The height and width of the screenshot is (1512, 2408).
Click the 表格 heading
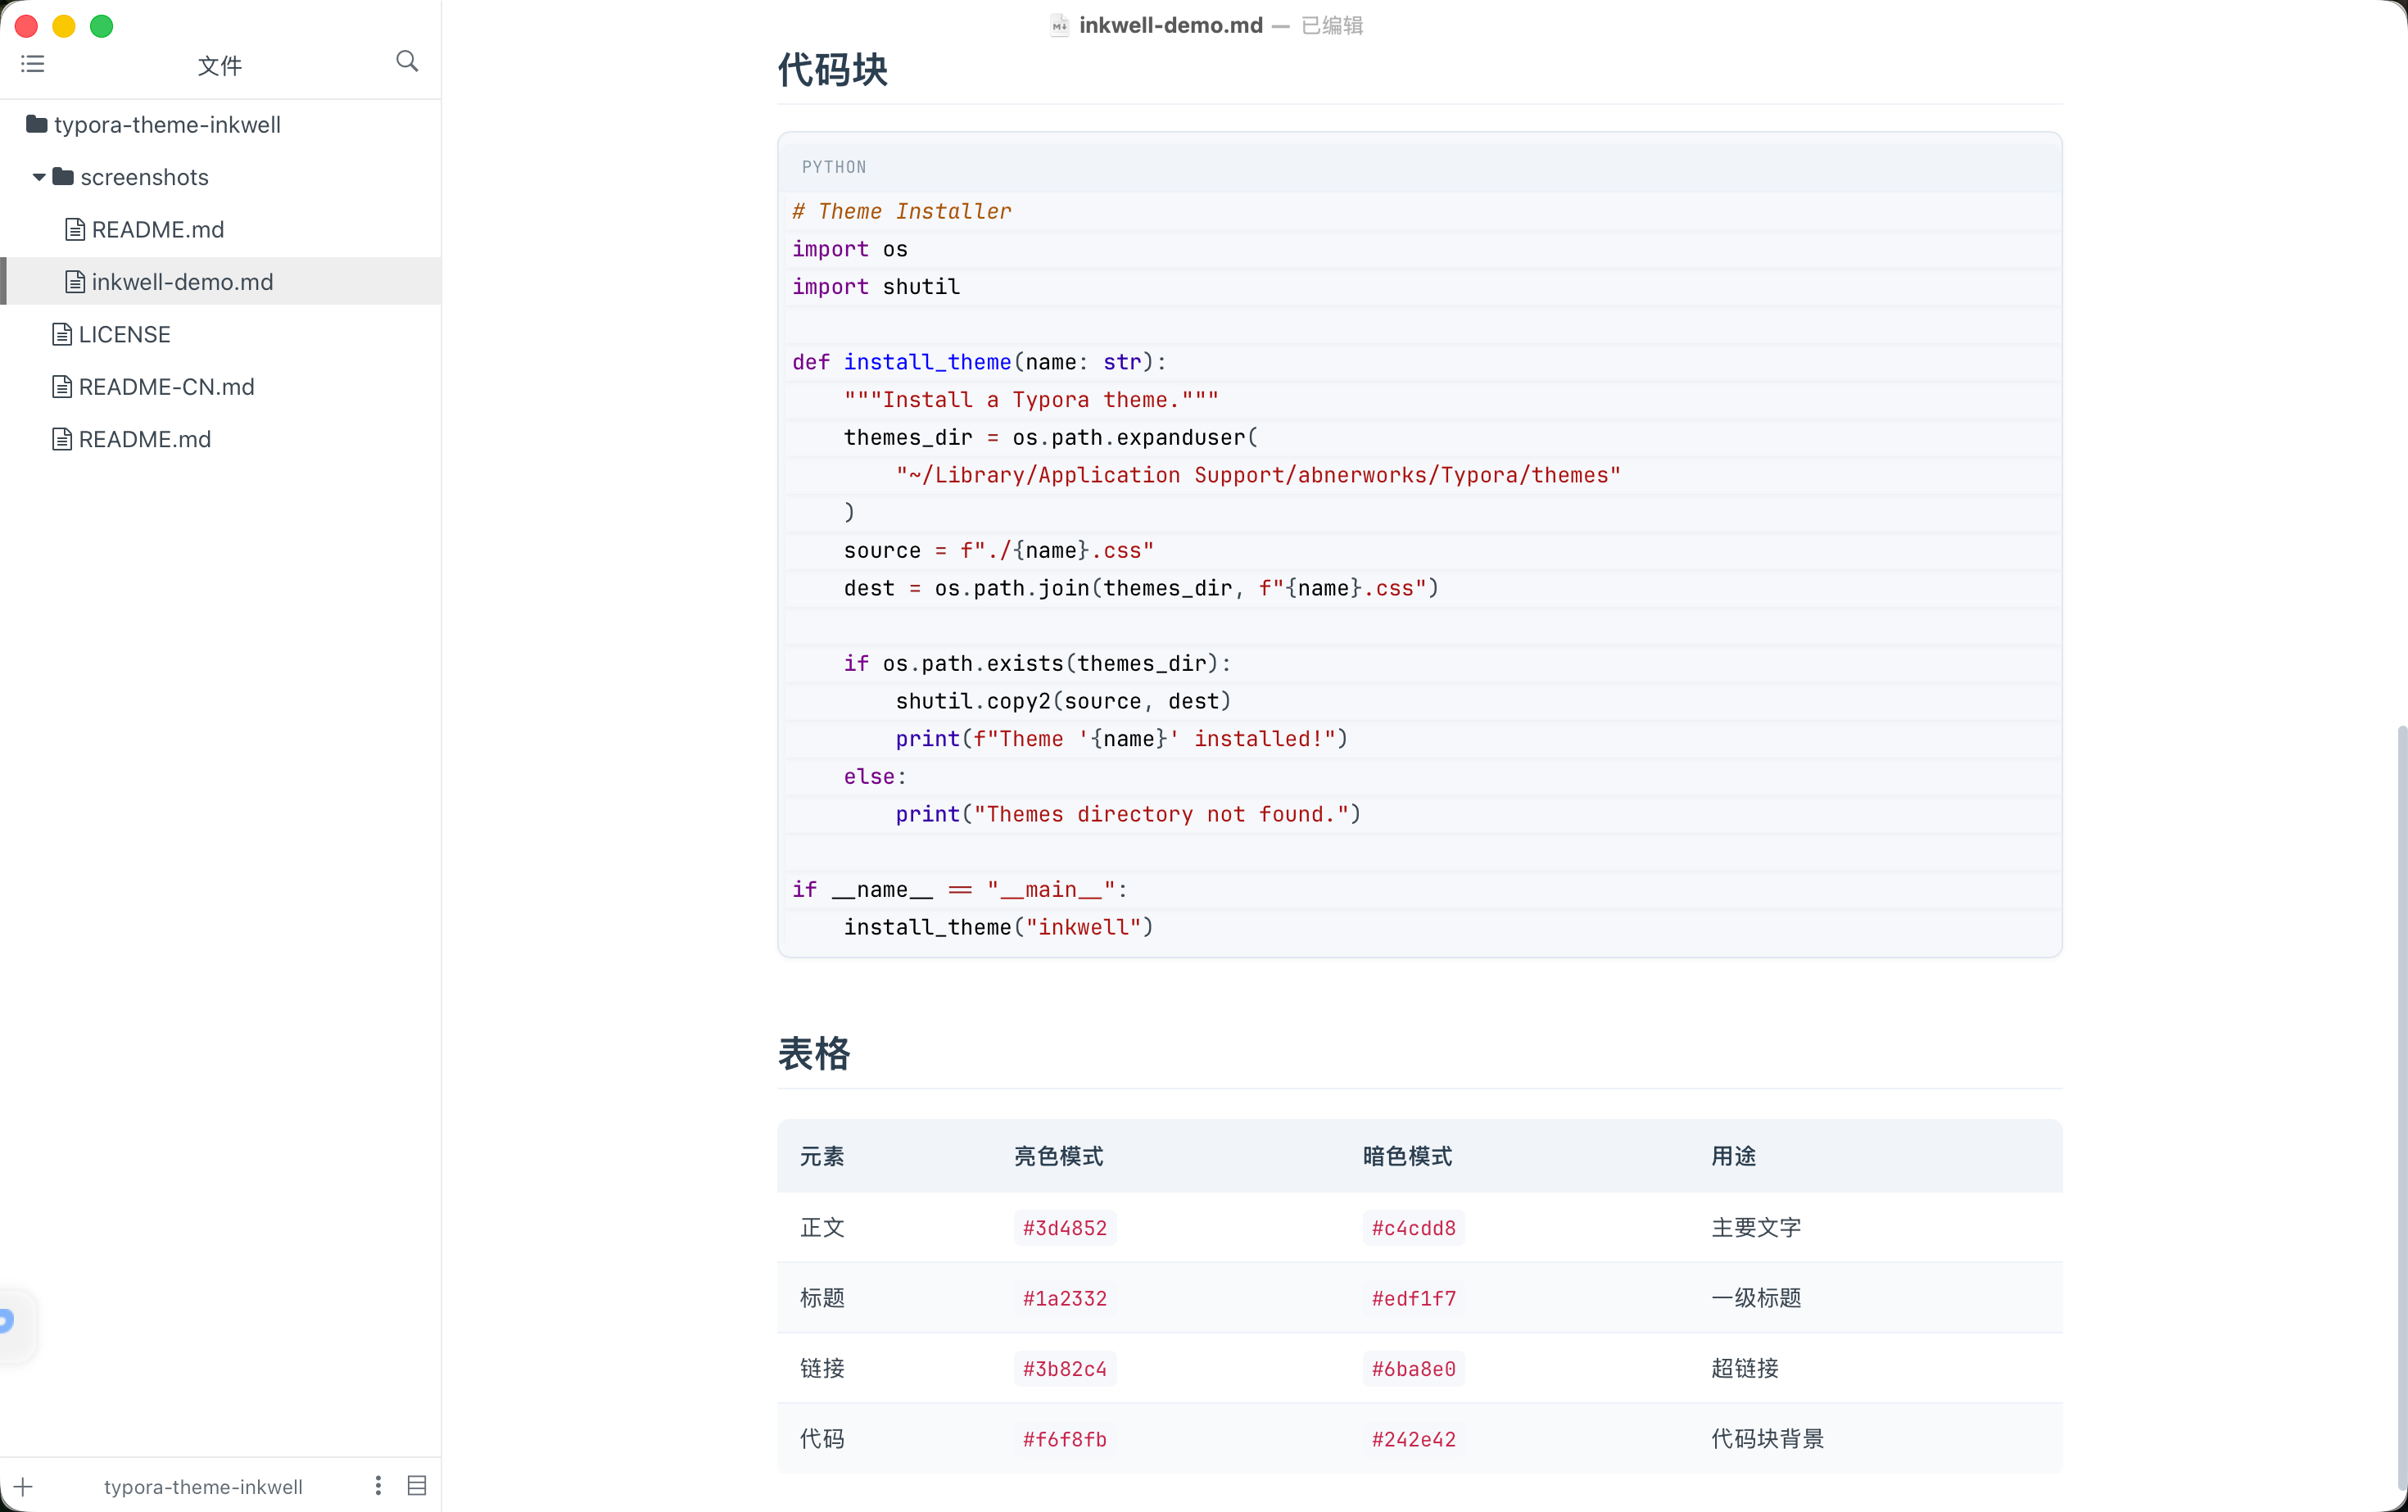(814, 1054)
